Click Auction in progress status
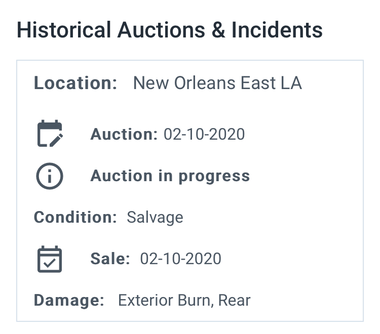Viewport: 380px width, 334px height. [170, 176]
